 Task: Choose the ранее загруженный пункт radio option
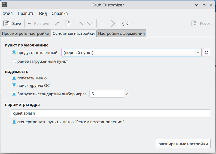(x=14, y=61)
